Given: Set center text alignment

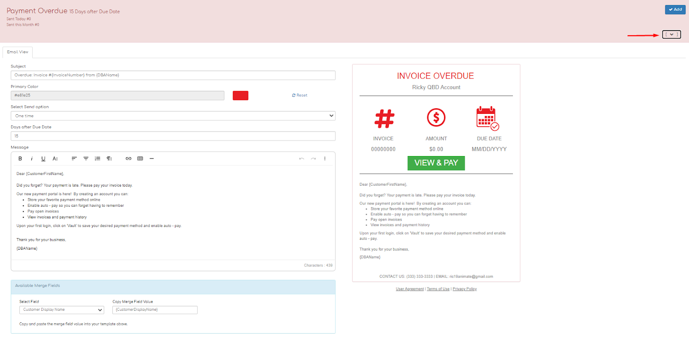Looking at the screenshot, I should (86, 159).
